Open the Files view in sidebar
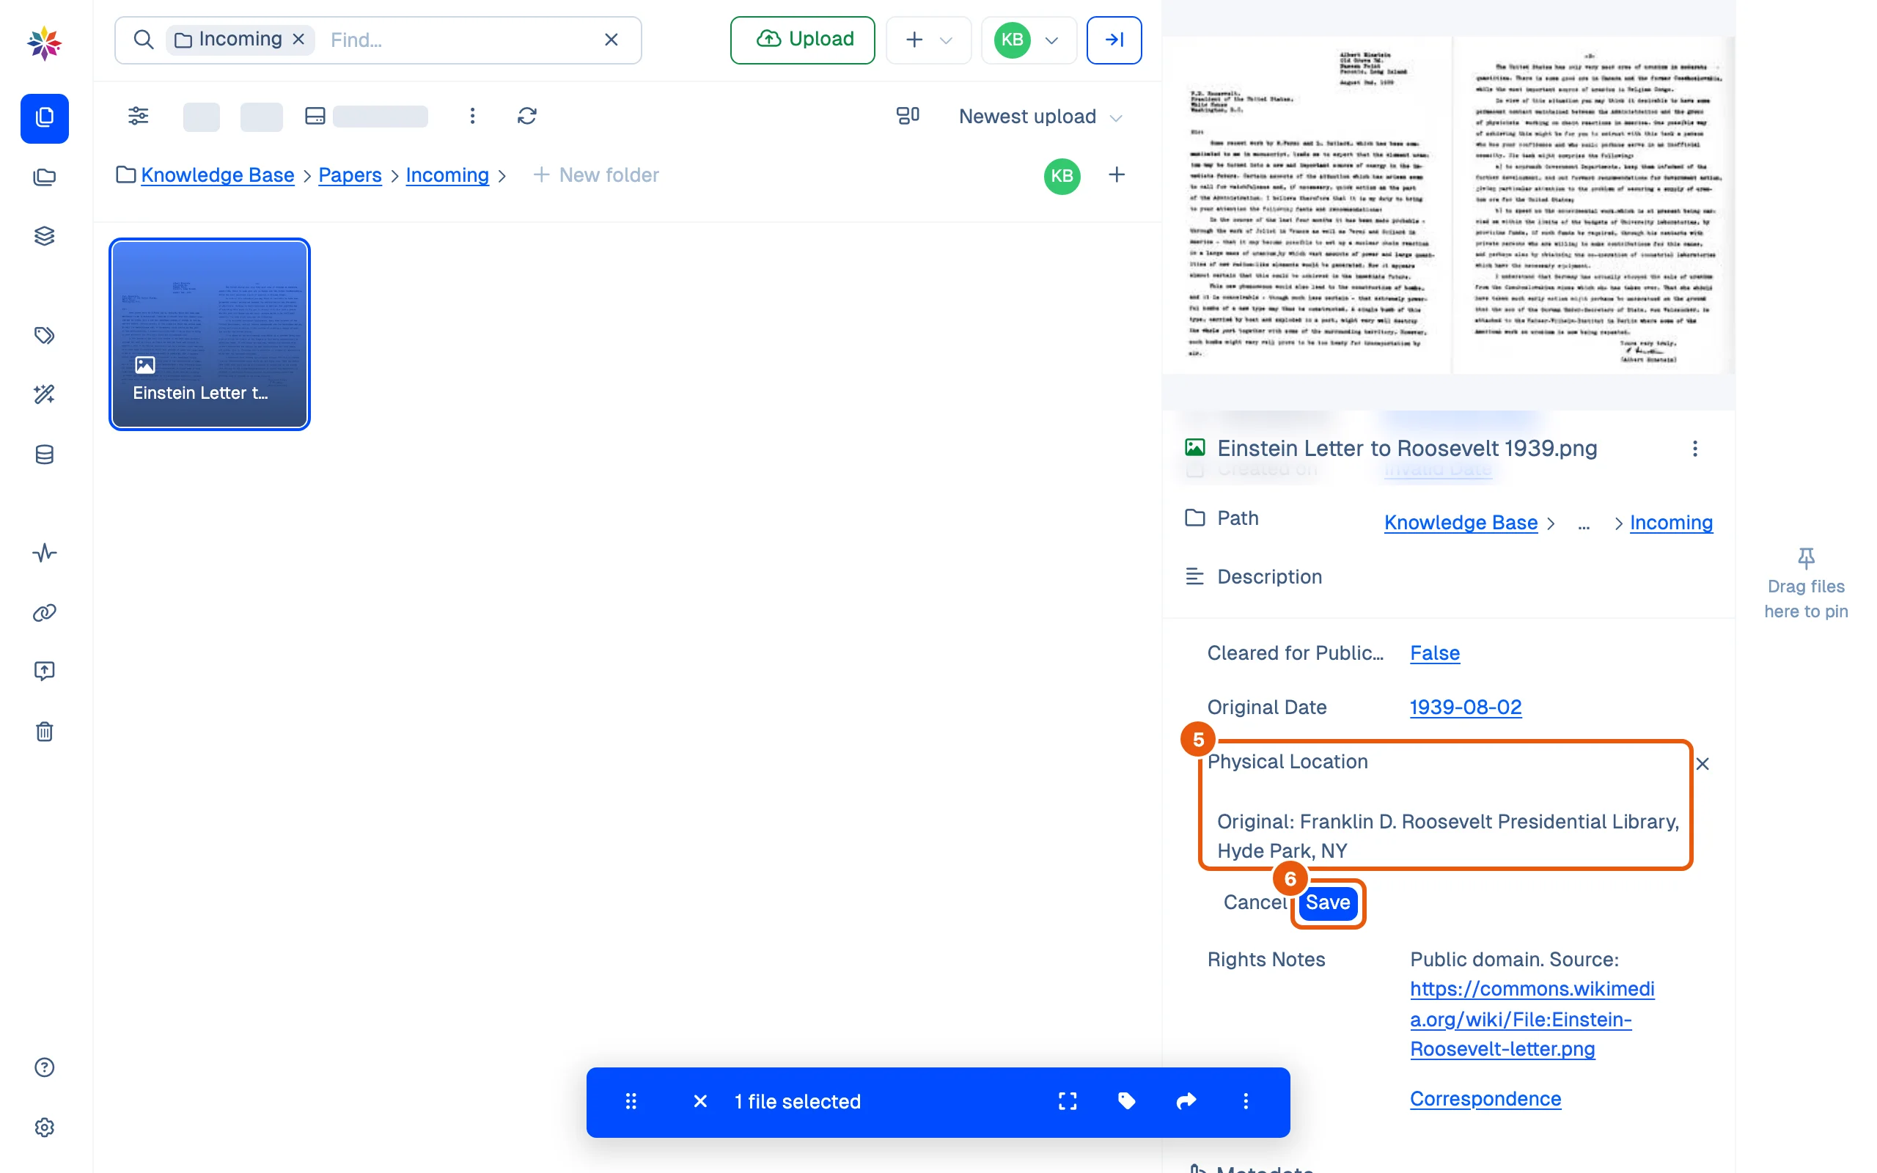The width and height of the screenshot is (1877, 1173). (x=44, y=118)
